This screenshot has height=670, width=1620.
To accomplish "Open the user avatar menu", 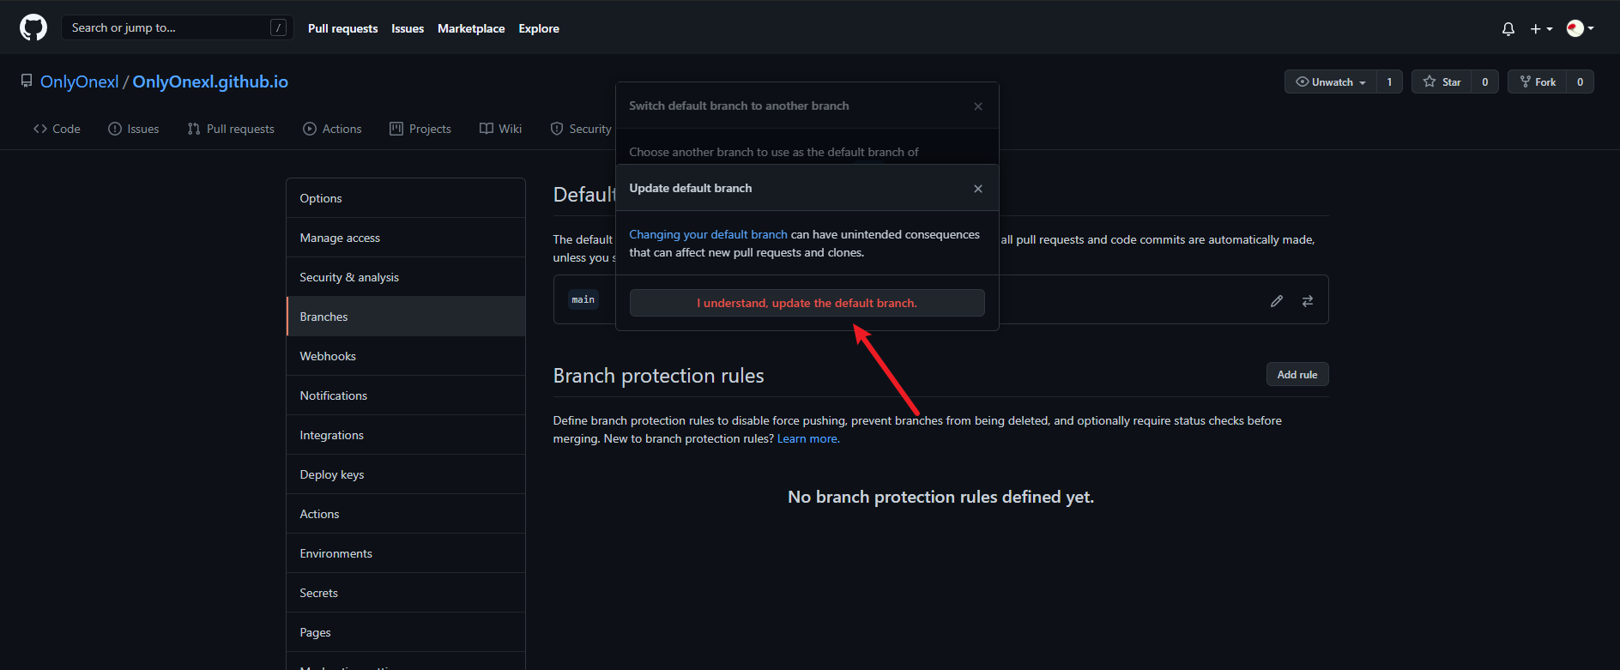I will tap(1580, 28).
